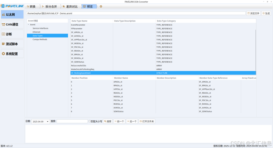The width and height of the screenshot is (273, 148).
Task: Select 以太网 Ethernet in sidebar
Action: pos(12,15)
